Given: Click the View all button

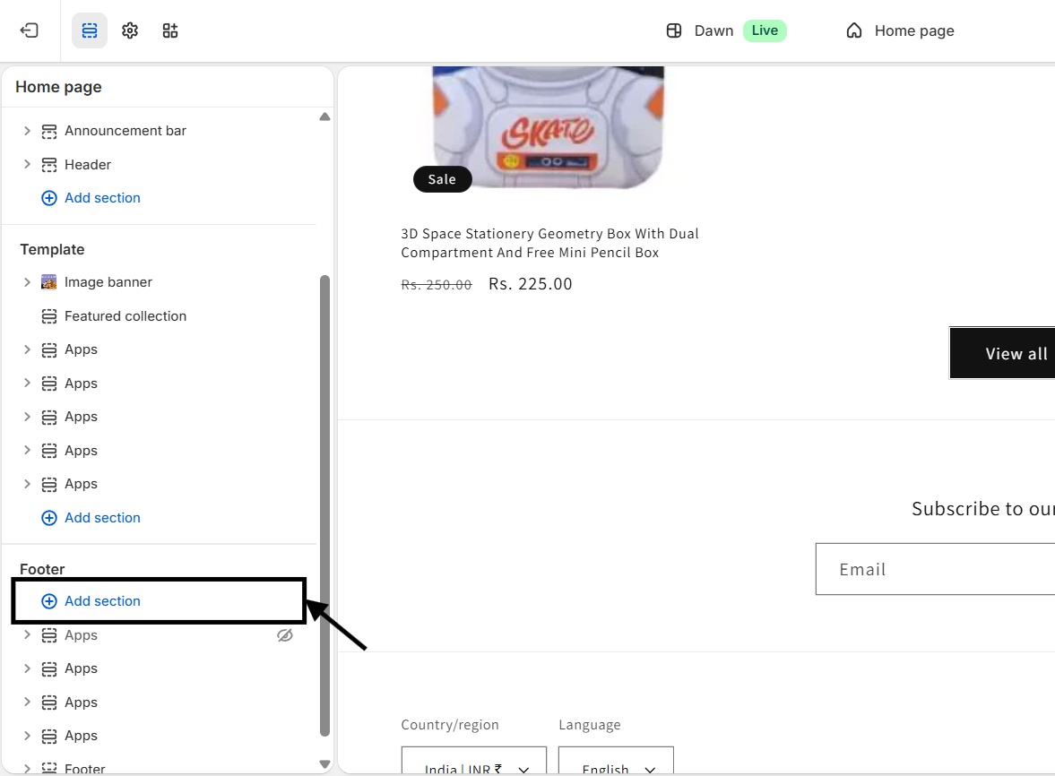Looking at the screenshot, I should click(x=1004, y=353).
